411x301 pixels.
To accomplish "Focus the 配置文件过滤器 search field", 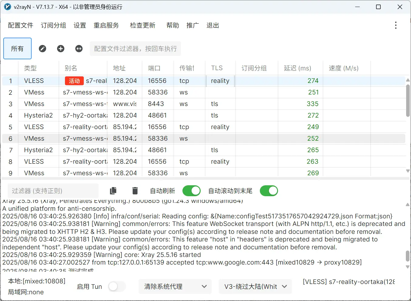I will click(x=135, y=49).
